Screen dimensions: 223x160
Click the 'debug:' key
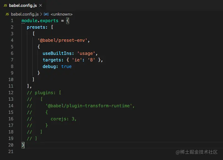pyautogui.click(x=50, y=66)
